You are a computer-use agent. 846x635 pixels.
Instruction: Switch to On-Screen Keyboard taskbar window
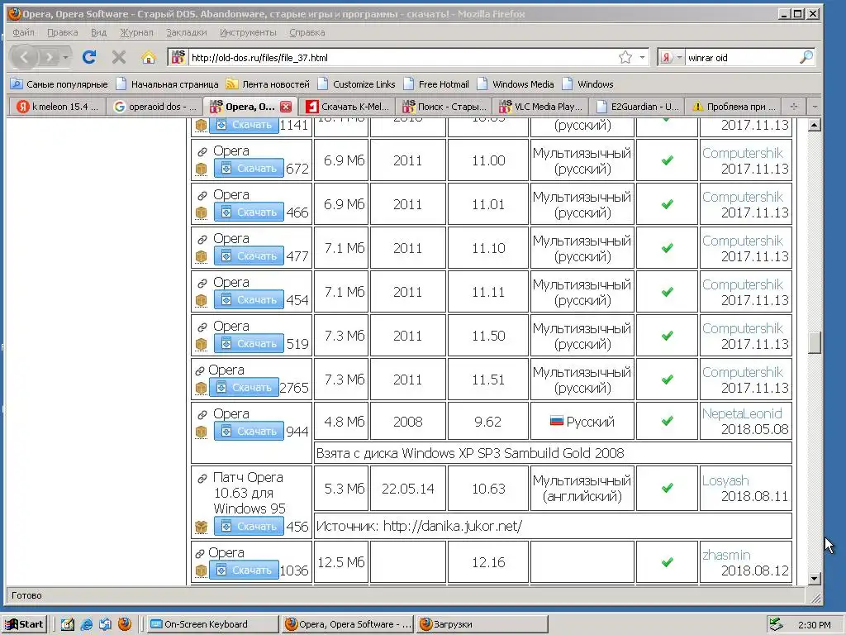coord(212,624)
